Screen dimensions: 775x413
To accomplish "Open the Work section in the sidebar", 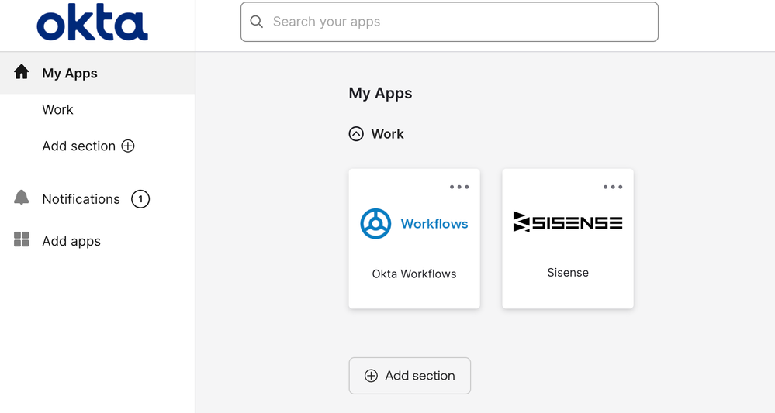I will tap(57, 110).
